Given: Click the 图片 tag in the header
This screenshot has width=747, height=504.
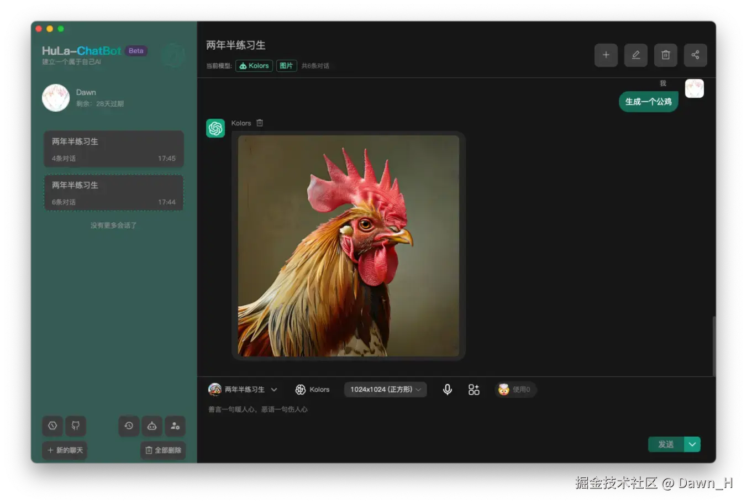Looking at the screenshot, I should (x=286, y=66).
